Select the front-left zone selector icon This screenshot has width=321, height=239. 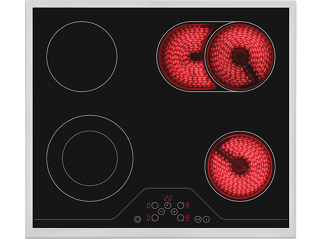(x=155, y=218)
